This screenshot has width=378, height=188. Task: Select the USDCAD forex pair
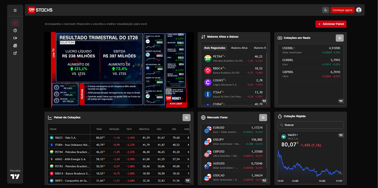tap(233, 177)
